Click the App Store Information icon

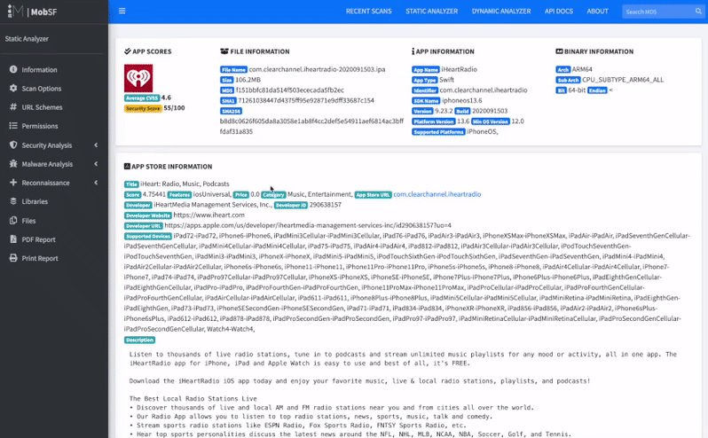[127, 167]
